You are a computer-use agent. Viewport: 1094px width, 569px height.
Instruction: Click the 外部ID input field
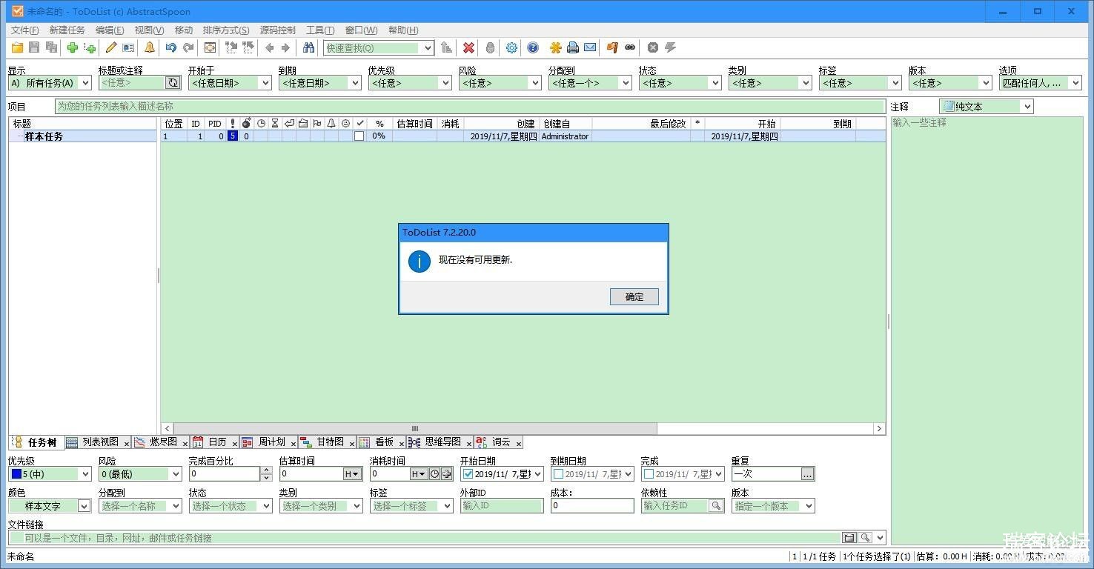coord(502,506)
